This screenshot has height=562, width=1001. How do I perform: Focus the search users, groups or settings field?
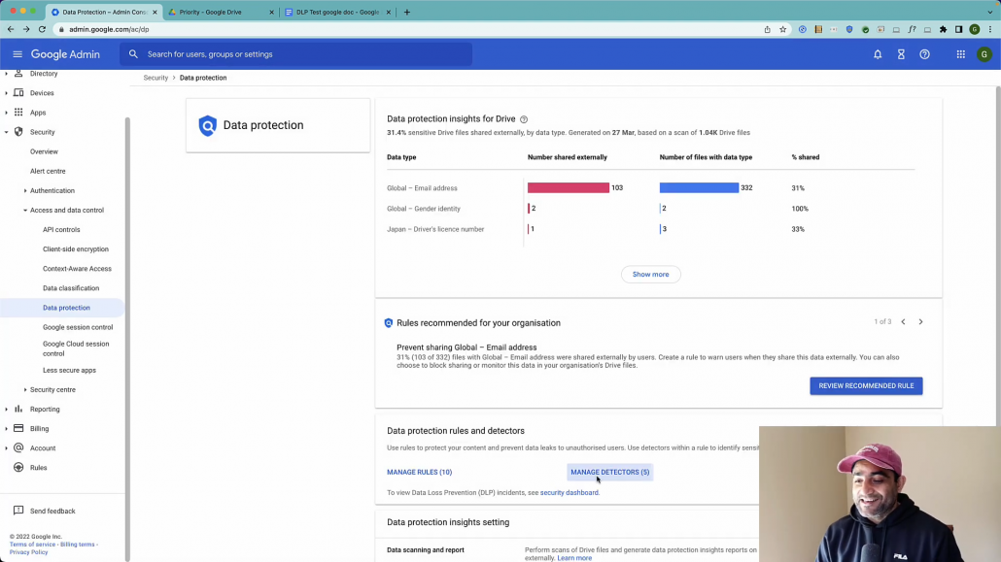pos(296,54)
